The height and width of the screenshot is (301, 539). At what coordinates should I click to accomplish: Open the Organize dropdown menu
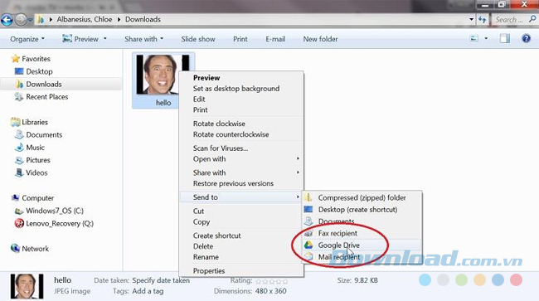point(27,39)
